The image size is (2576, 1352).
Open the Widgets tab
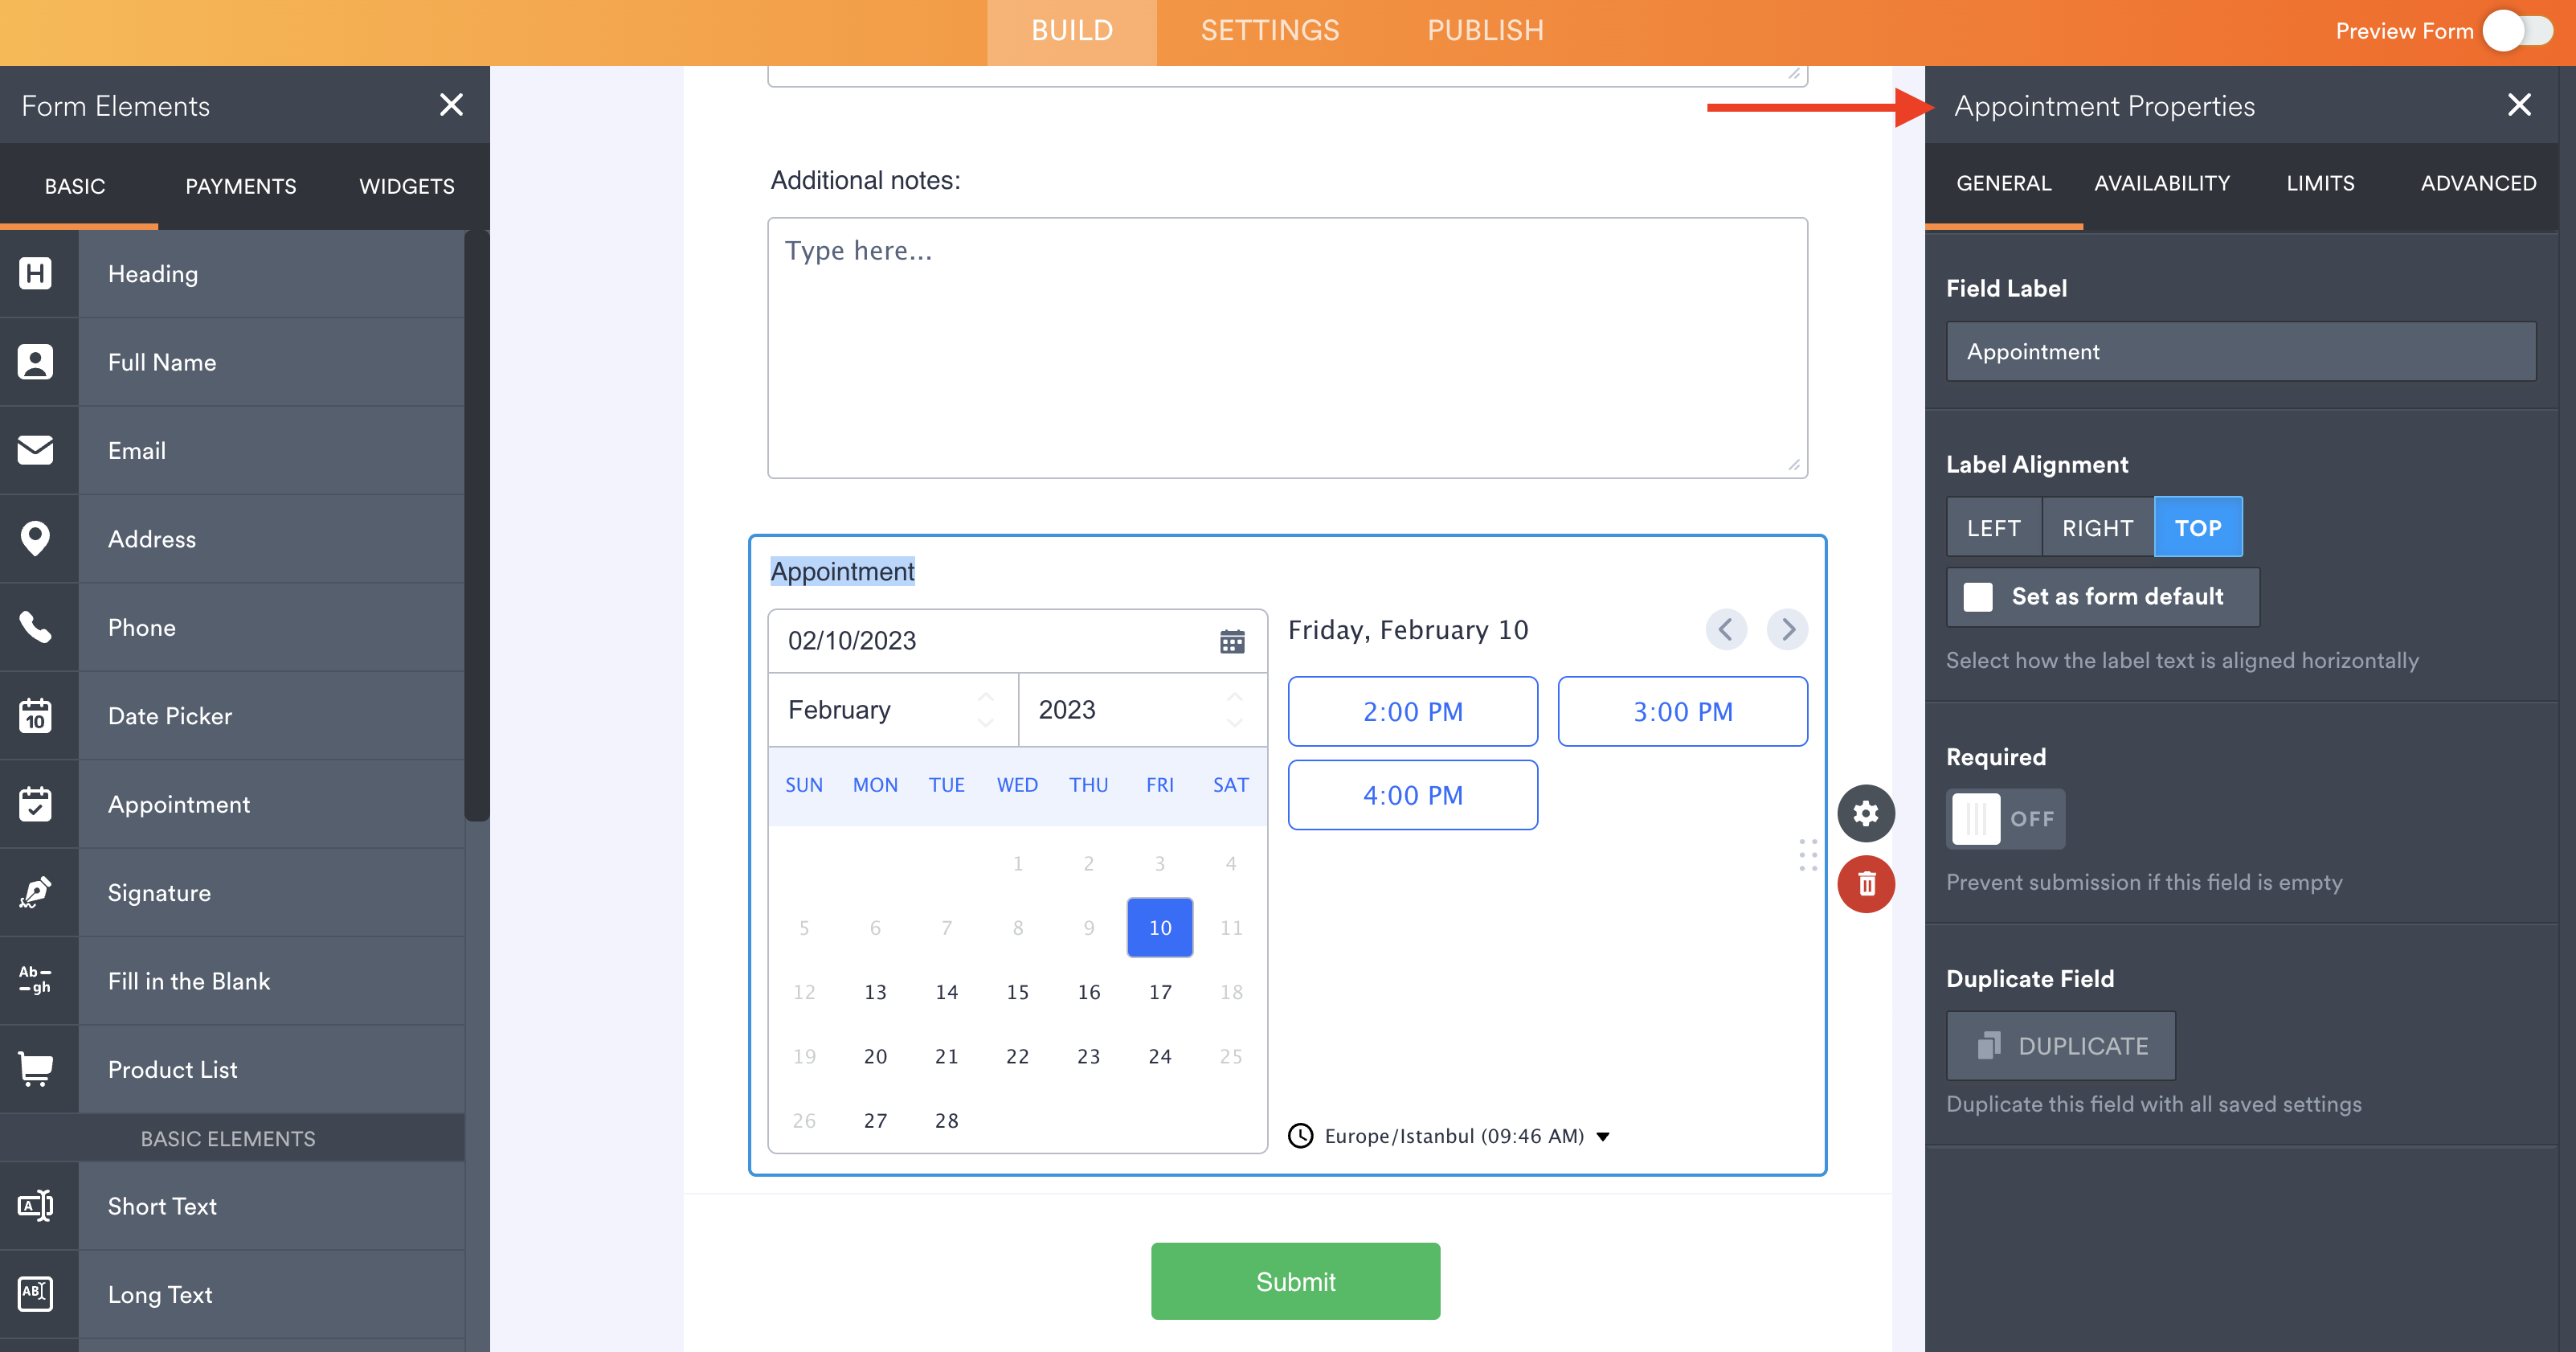point(406,186)
